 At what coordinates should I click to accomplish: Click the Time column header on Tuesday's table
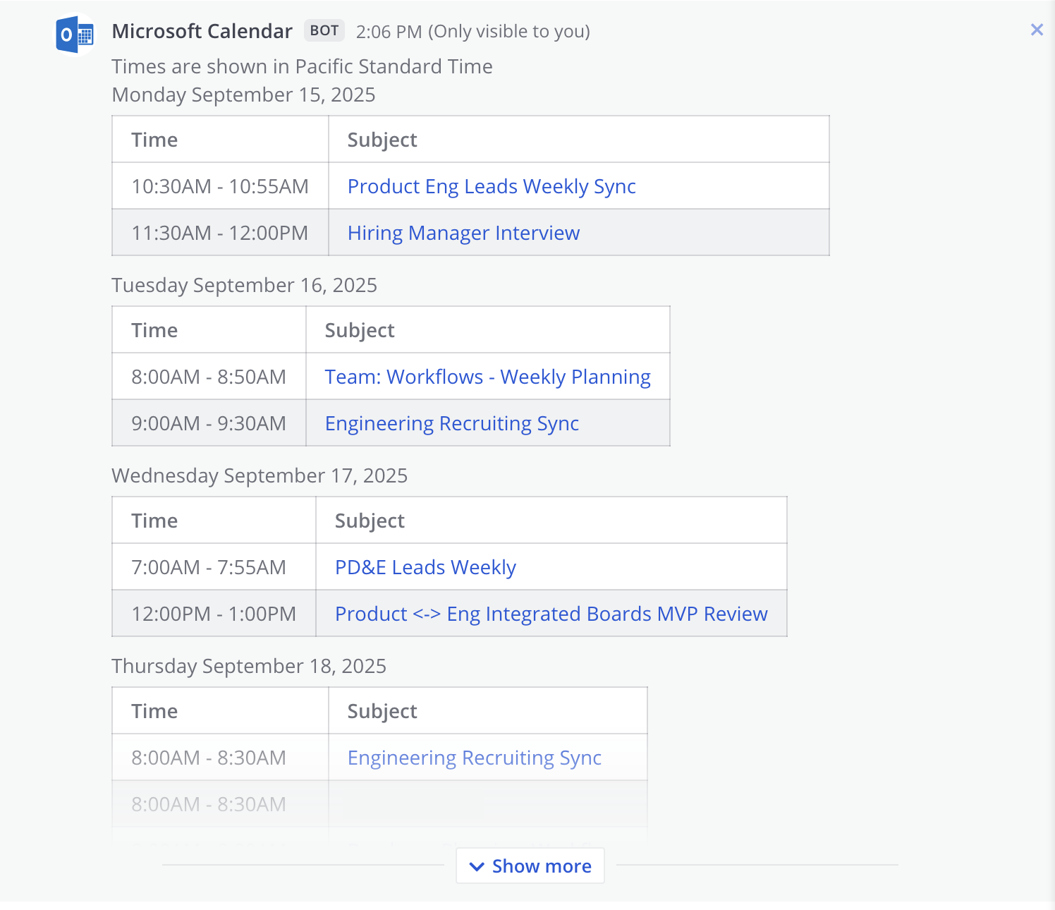[154, 329]
